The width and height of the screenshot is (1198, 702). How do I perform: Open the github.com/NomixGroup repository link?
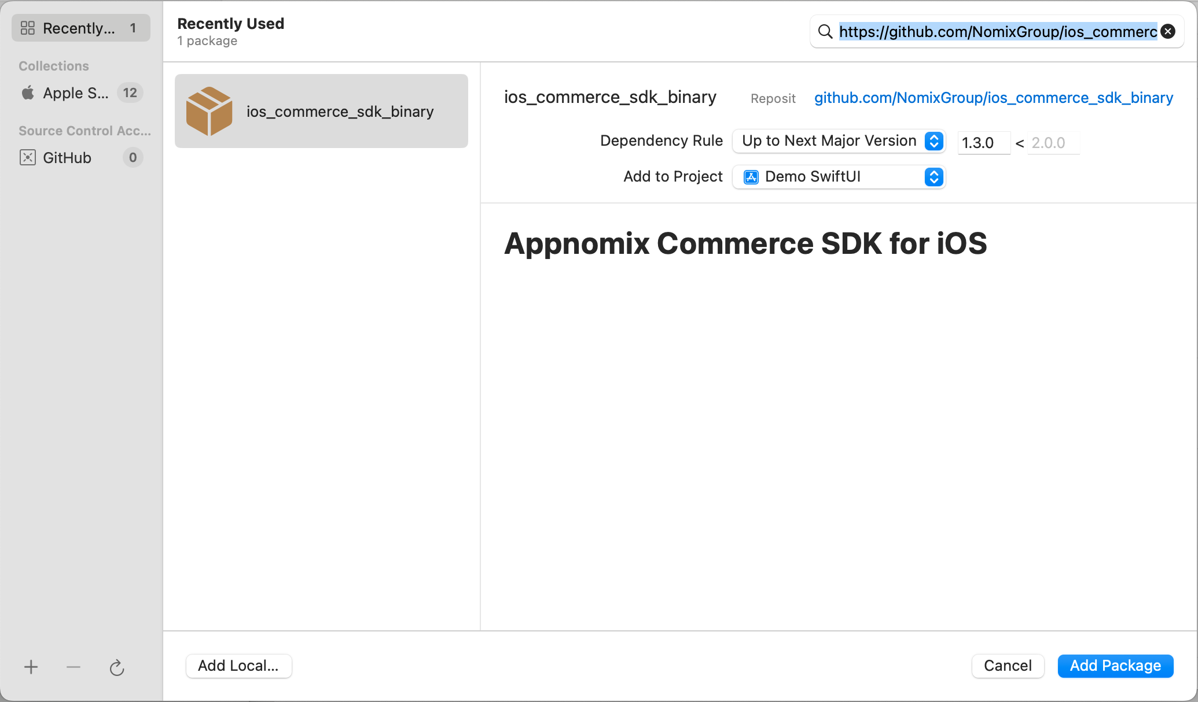point(994,98)
